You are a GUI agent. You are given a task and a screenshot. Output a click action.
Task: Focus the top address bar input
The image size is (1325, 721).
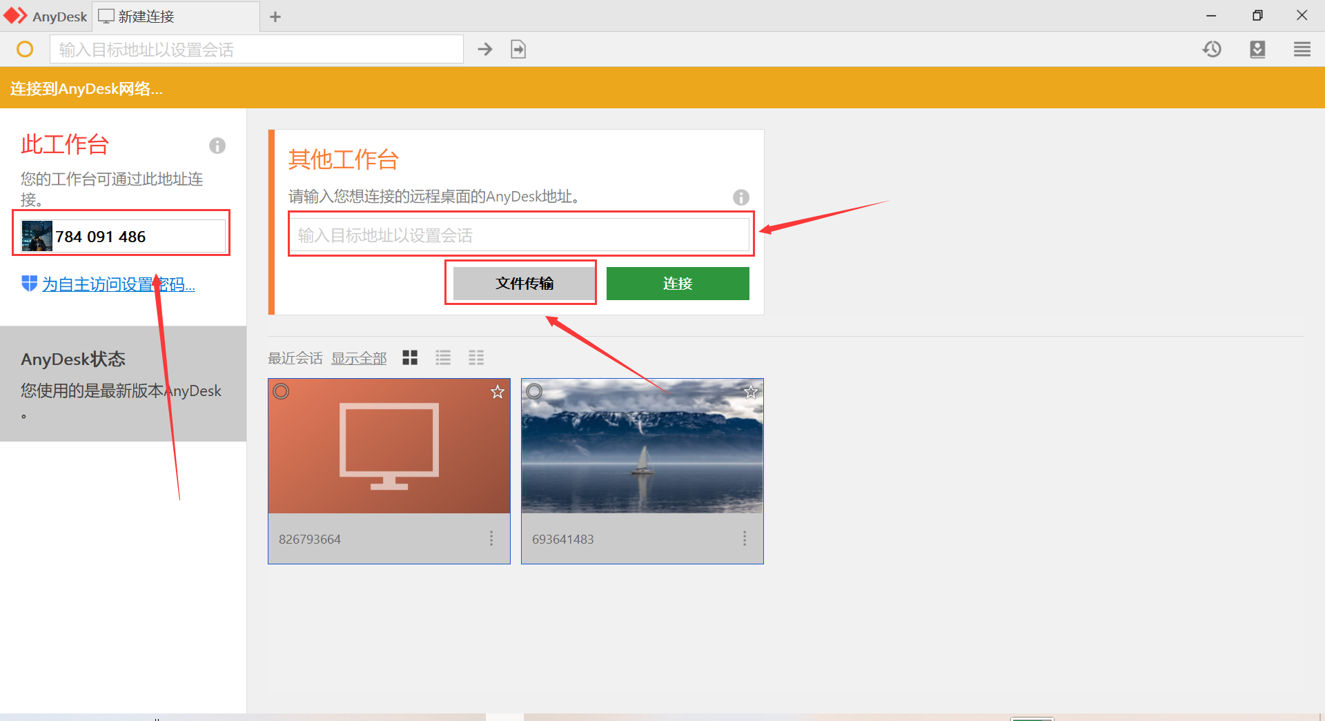point(257,49)
